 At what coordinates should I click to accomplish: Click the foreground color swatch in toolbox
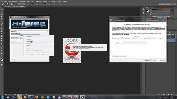click(x=1, y=59)
